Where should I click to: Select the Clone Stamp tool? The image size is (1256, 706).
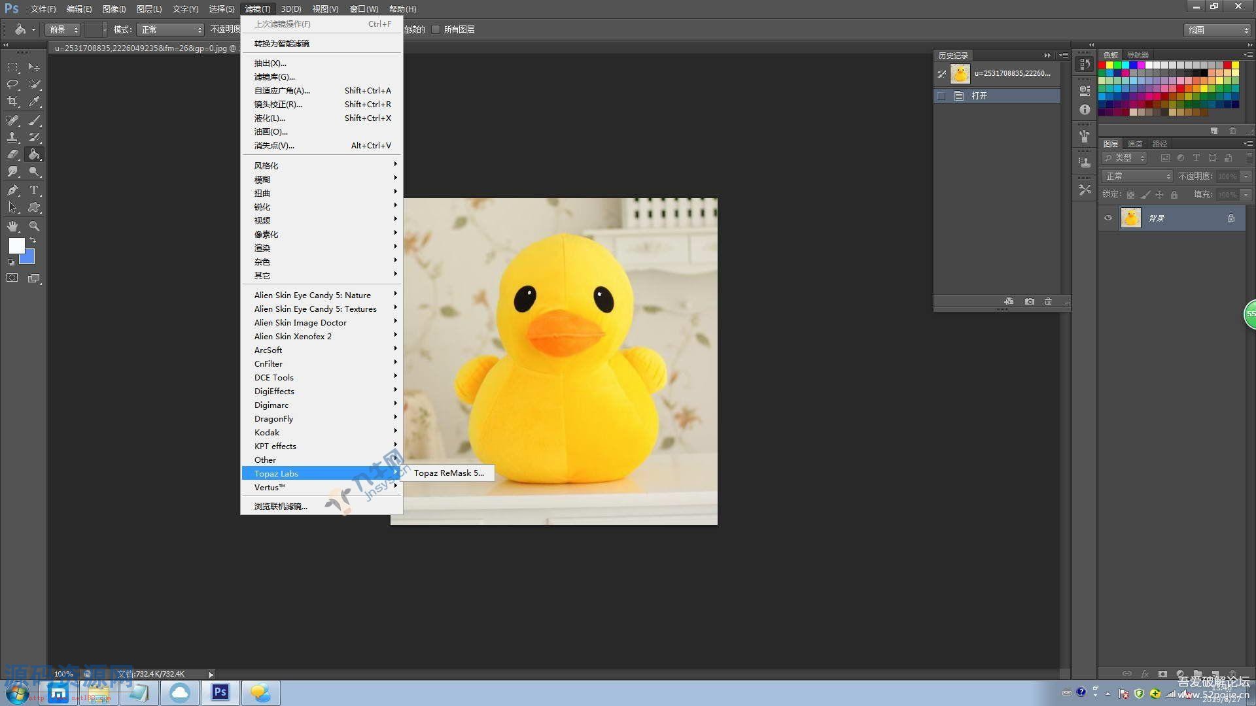12,137
